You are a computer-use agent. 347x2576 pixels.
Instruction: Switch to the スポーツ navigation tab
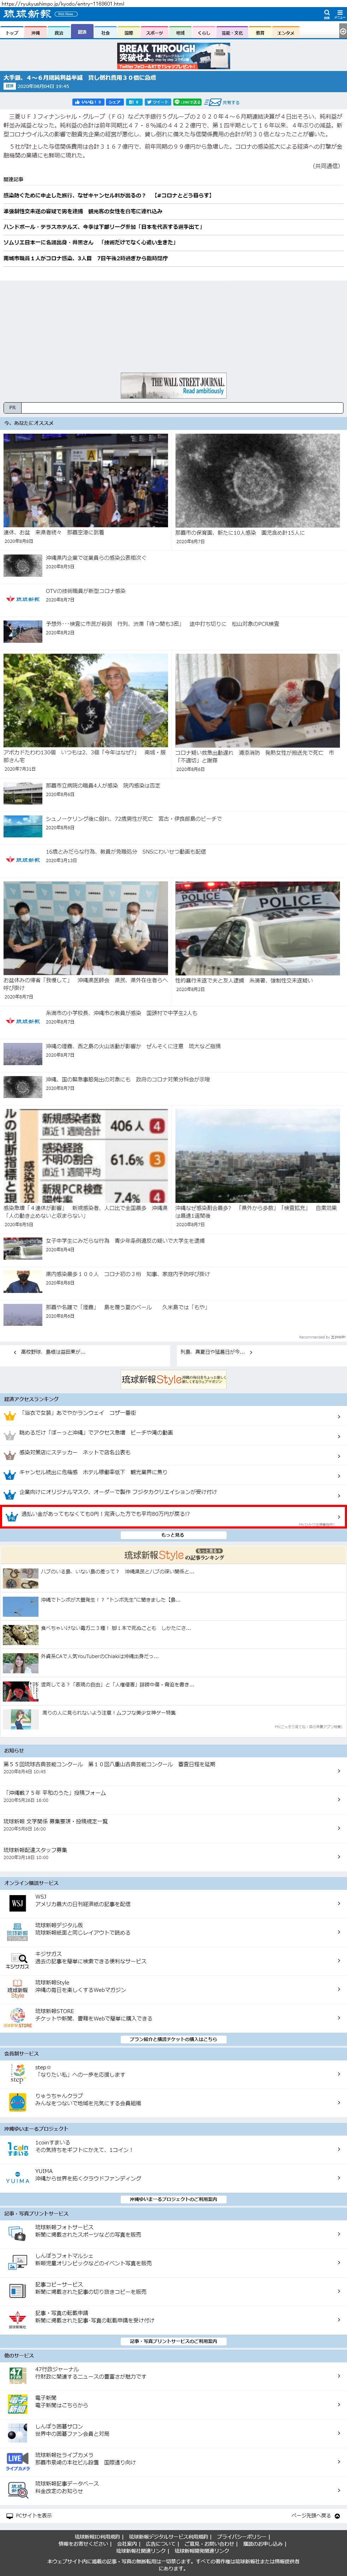(x=154, y=33)
